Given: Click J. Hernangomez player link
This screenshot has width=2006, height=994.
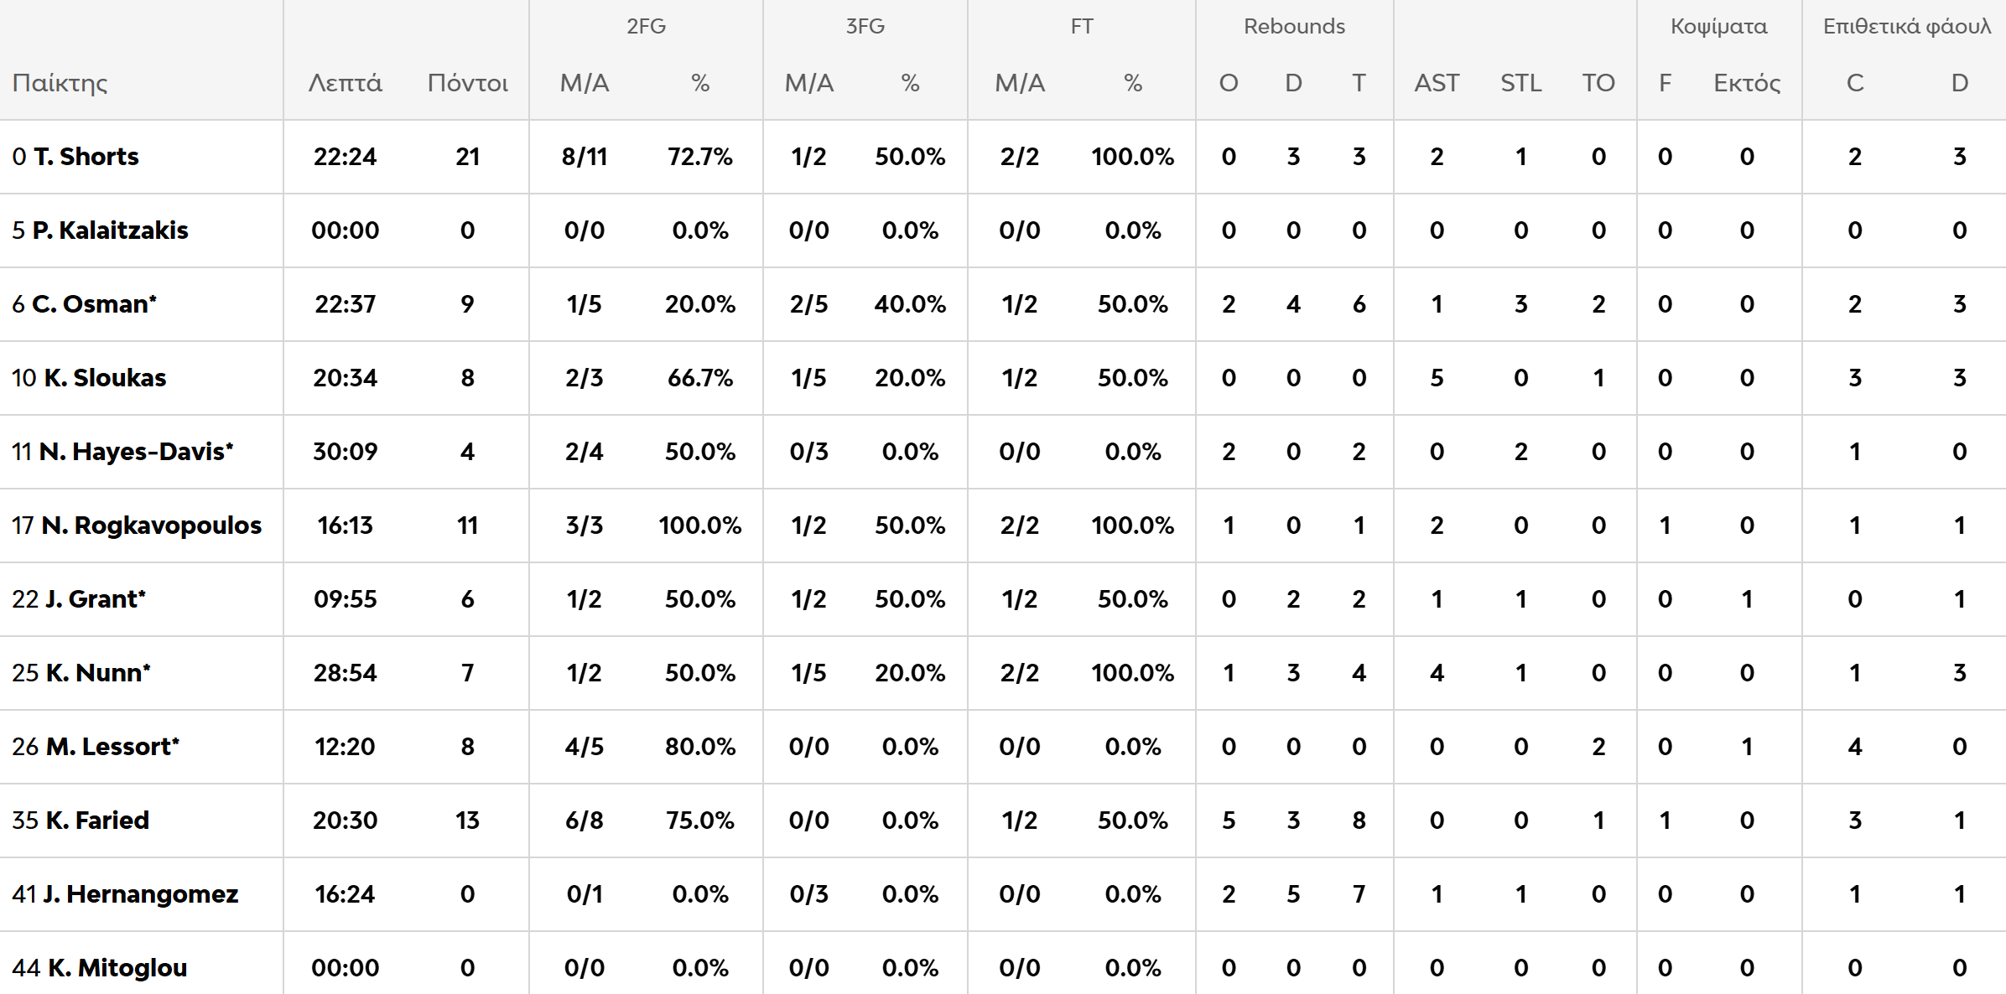Looking at the screenshot, I should coord(140,894).
